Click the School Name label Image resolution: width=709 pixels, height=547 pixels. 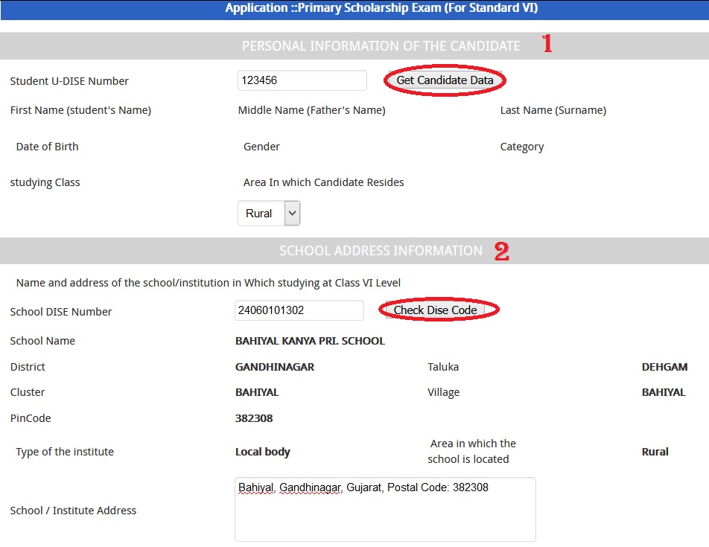tap(42, 341)
